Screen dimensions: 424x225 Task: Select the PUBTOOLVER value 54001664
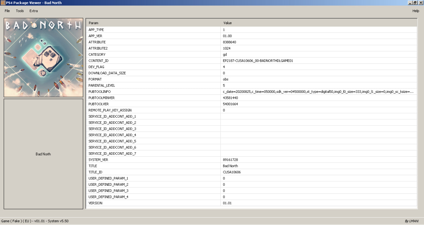click(x=230, y=104)
